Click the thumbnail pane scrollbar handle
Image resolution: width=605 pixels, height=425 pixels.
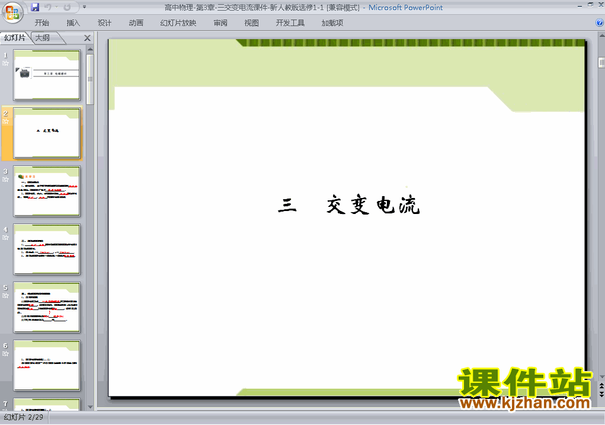[90, 79]
